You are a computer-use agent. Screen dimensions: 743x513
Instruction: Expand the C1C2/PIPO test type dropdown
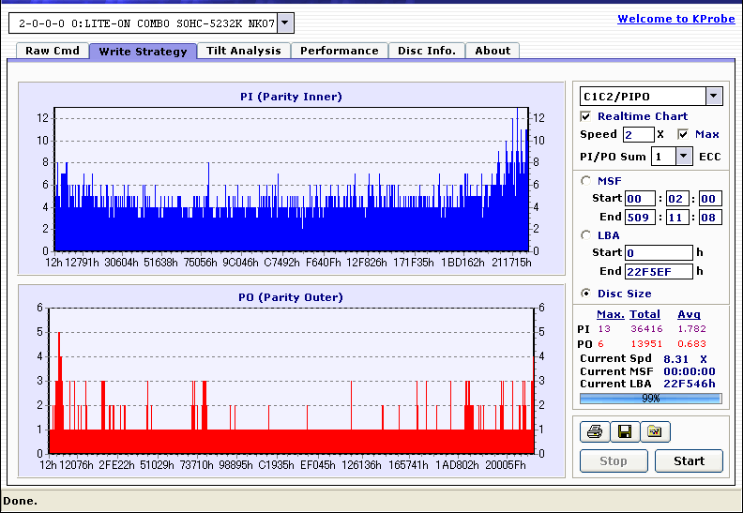pyautogui.click(x=713, y=96)
